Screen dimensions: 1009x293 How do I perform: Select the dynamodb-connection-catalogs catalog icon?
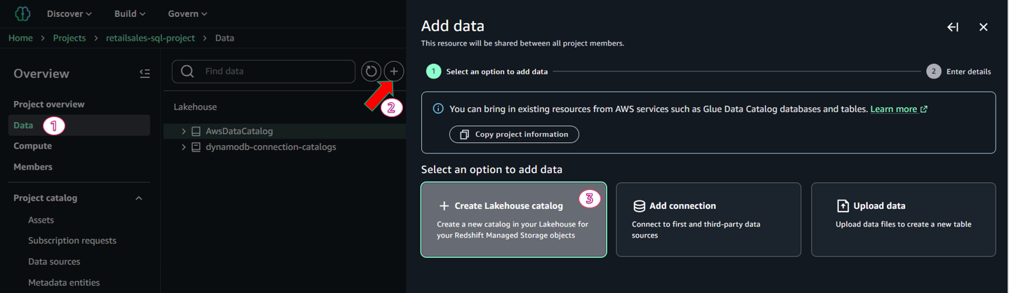pos(196,147)
